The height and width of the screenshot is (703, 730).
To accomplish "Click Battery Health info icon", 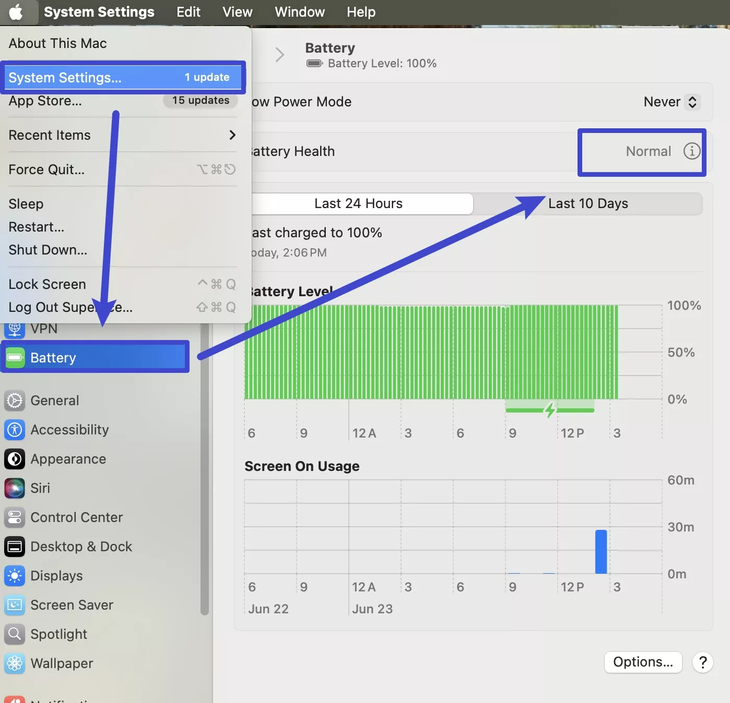I will pos(692,151).
